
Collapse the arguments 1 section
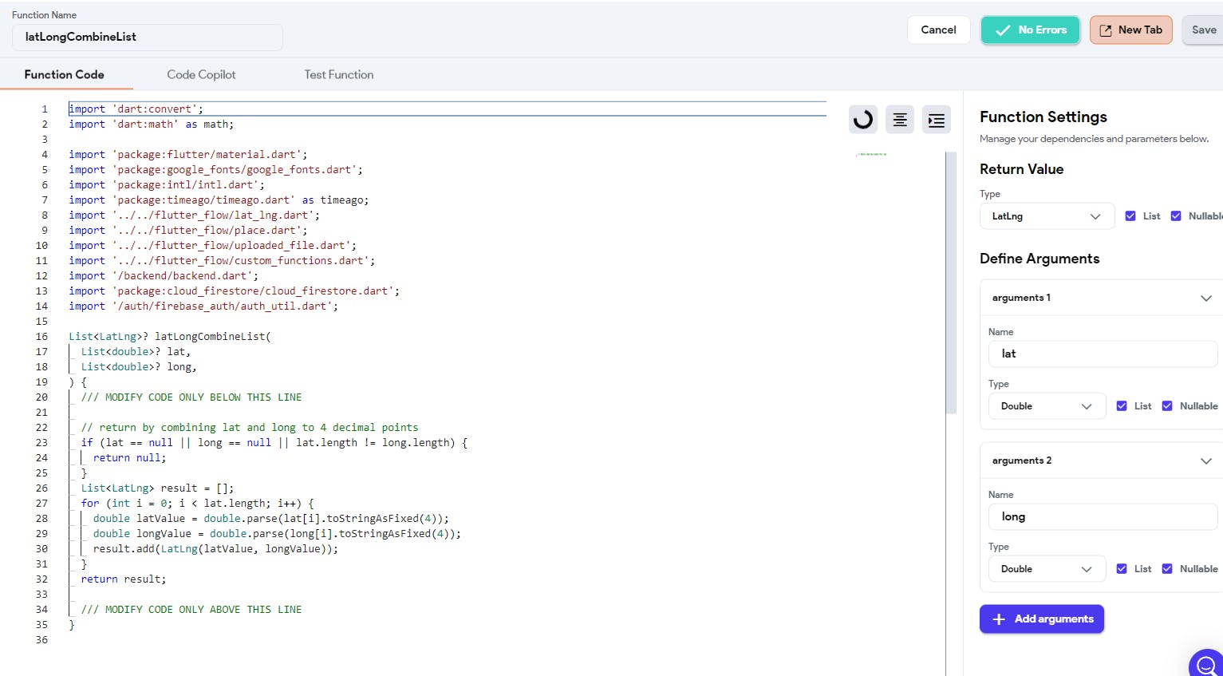[x=1205, y=298]
